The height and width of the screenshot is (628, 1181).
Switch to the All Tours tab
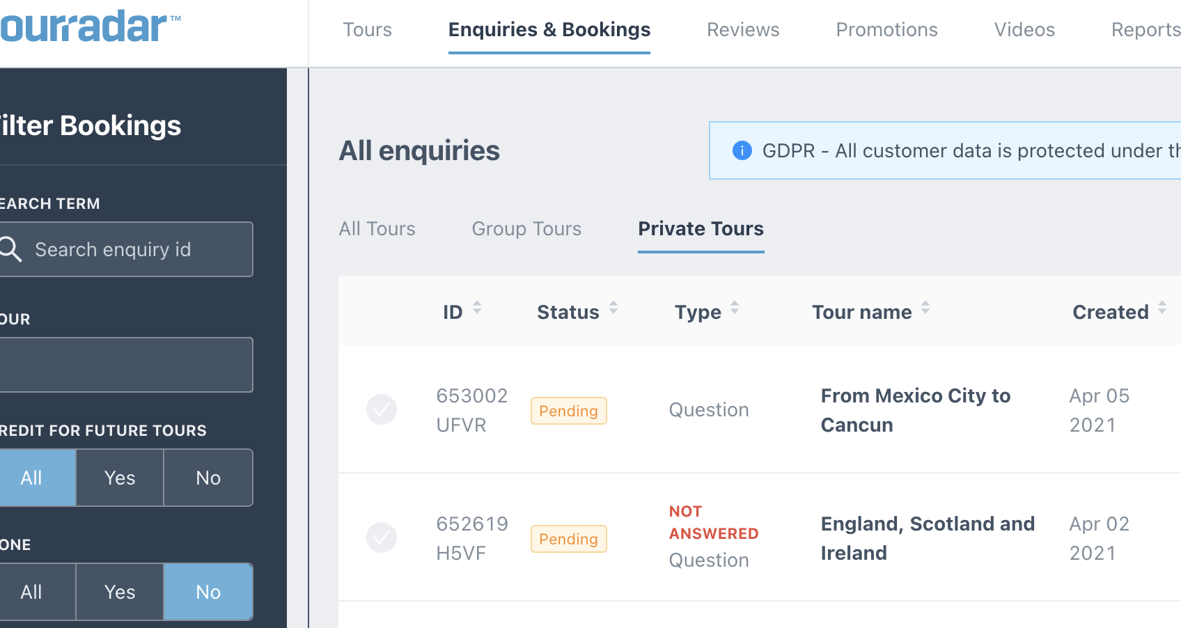coord(377,228)
